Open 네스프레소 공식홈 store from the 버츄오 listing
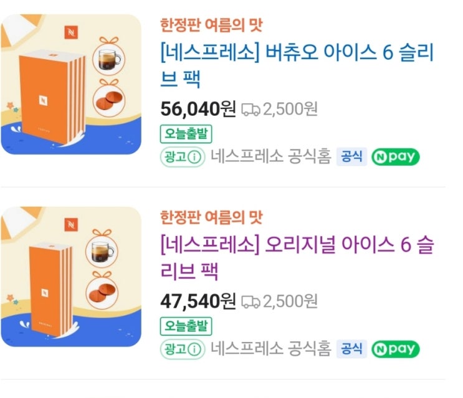 [270, 157]
